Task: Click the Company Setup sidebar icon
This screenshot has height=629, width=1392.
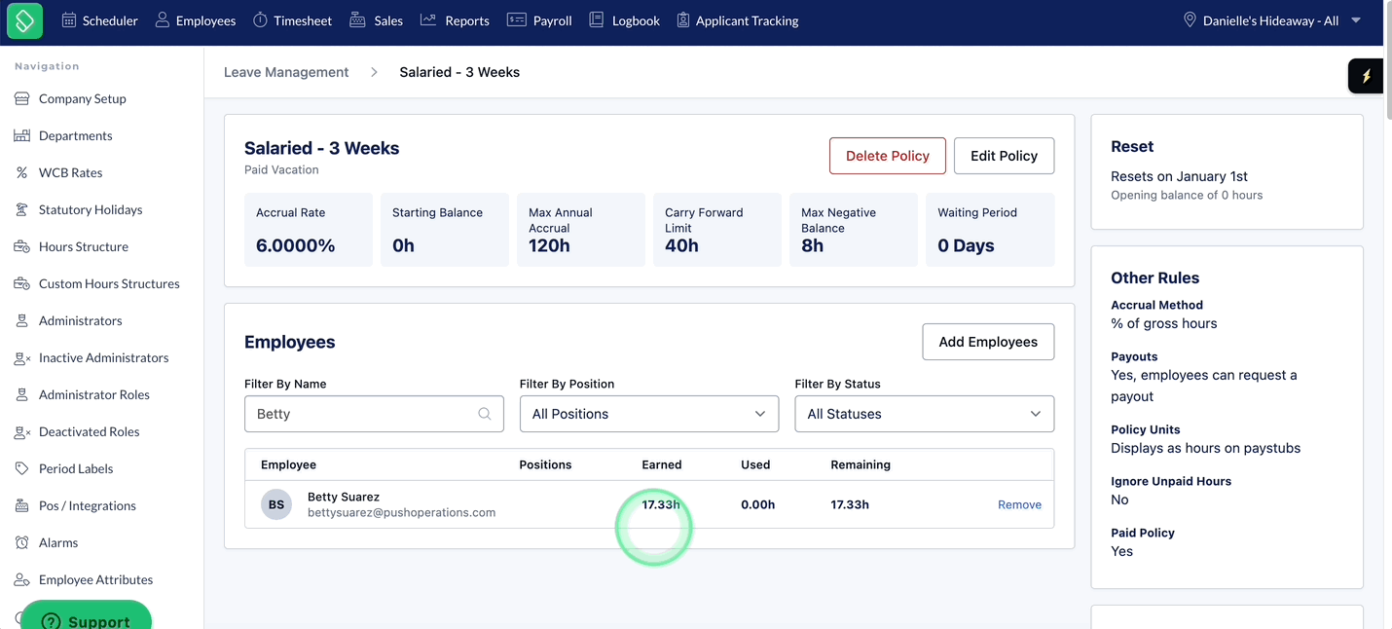Action: tap(21, 98)
